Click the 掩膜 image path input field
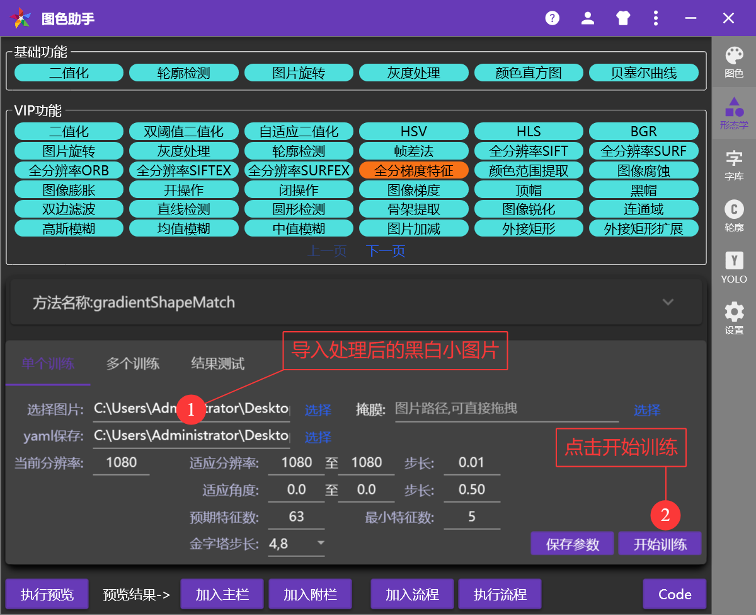756x615 pixels. coord(506,409)
